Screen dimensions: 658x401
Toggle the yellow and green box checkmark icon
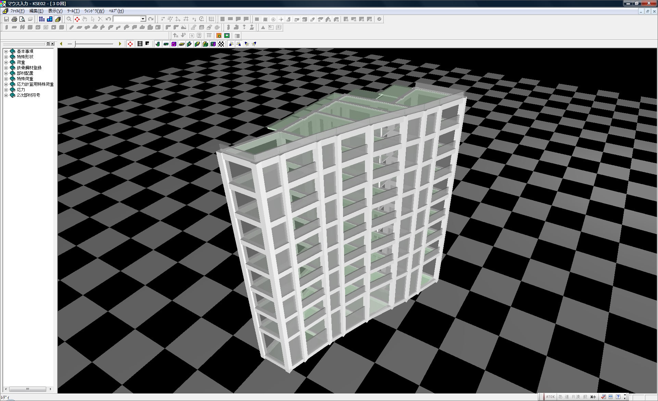(205, 44)
